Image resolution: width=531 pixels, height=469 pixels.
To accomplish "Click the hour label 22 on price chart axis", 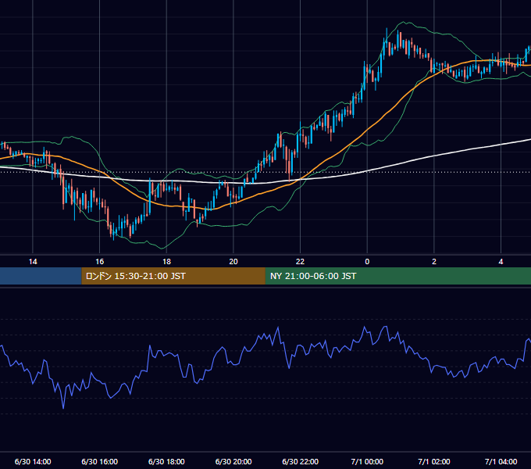I will point(300,262).
